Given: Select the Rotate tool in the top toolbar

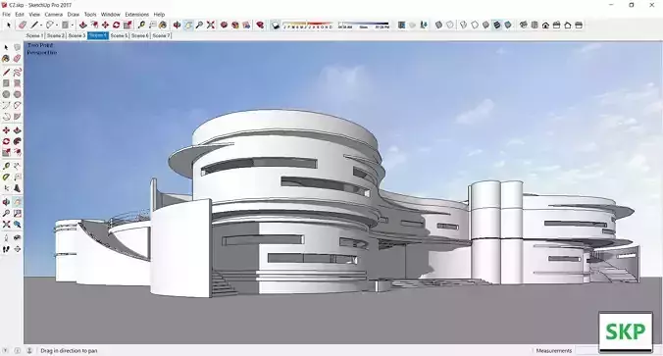Looking at the screenshot, I should point(117,25).
